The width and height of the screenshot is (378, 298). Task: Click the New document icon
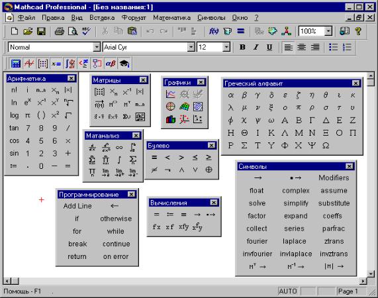[x=15, y=31]
